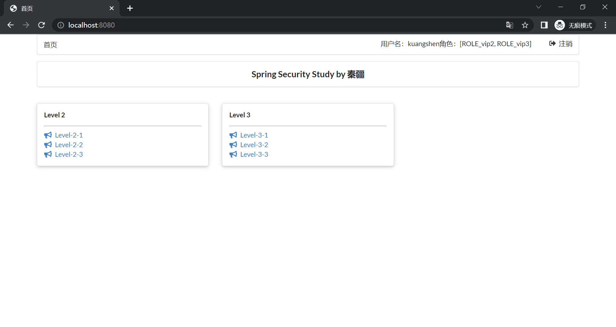The image size is (616, 327).
Task: Close the 首页 tab
Action: point(112,8)
